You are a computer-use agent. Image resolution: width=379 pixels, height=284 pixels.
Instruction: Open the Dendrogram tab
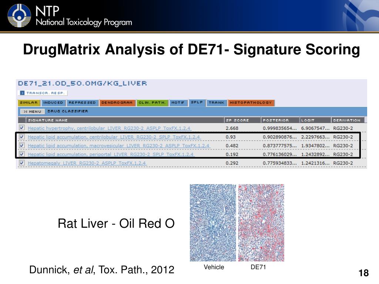(x=117, y=103)
